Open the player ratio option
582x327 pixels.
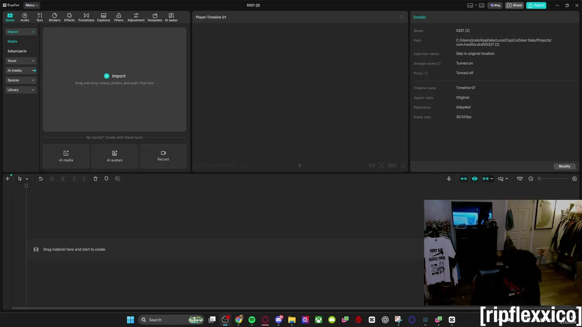point(392,165)
